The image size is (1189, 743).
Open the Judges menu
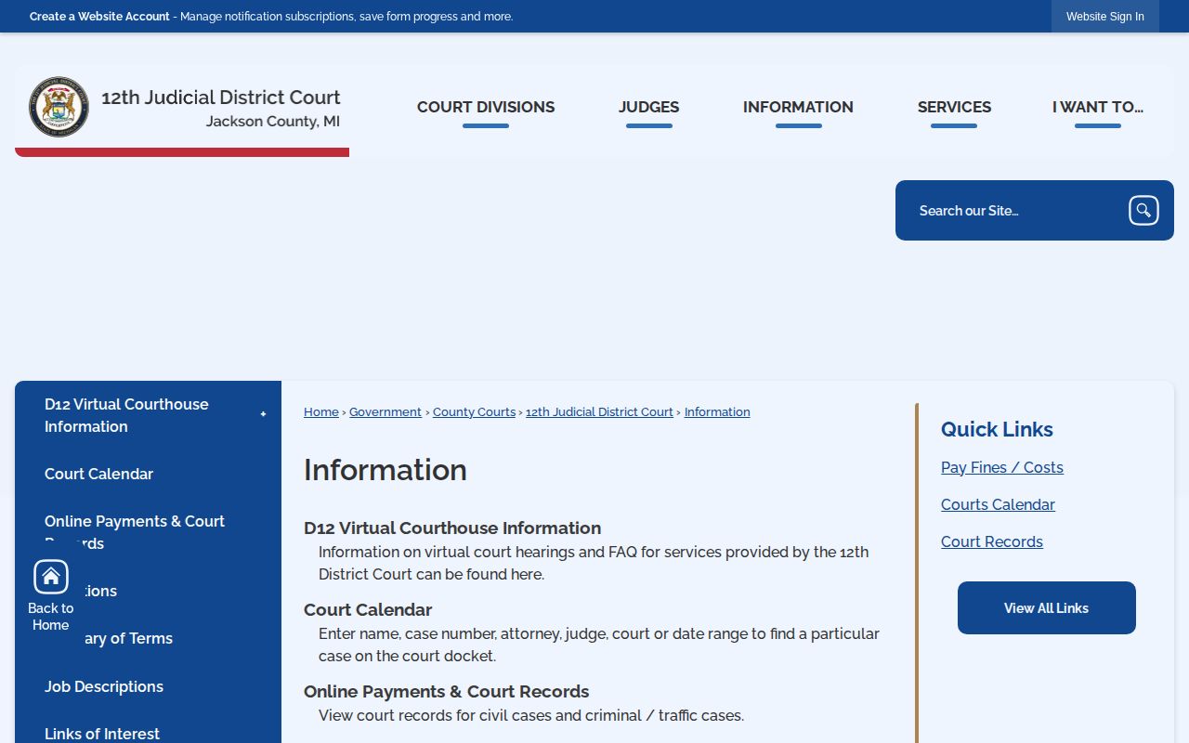[649, 108]
